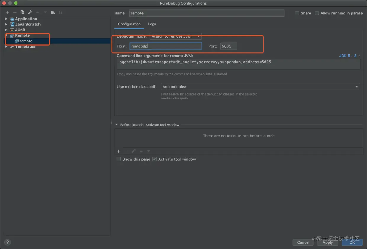Click the Remote type icon in the tree
367x249 pixels.
[x=12, y=35]
